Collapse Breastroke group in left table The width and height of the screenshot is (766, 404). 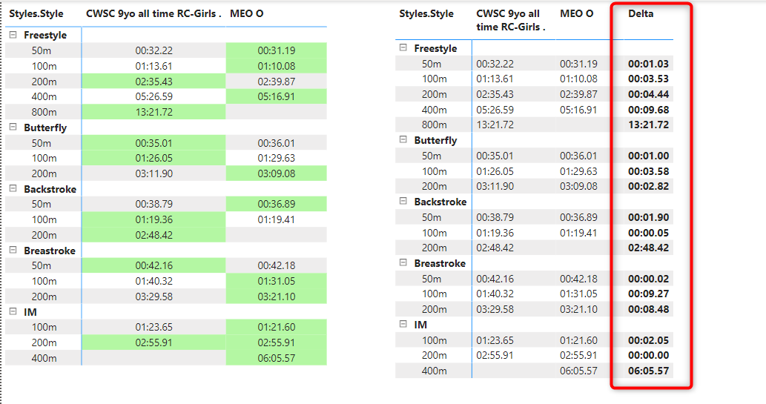(x=13, y=250)
